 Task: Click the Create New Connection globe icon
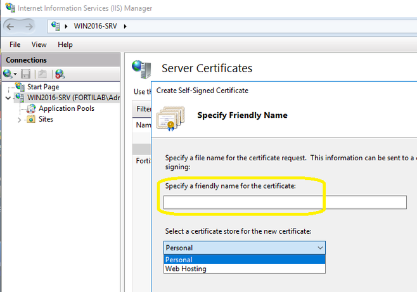tap(8, 74)
